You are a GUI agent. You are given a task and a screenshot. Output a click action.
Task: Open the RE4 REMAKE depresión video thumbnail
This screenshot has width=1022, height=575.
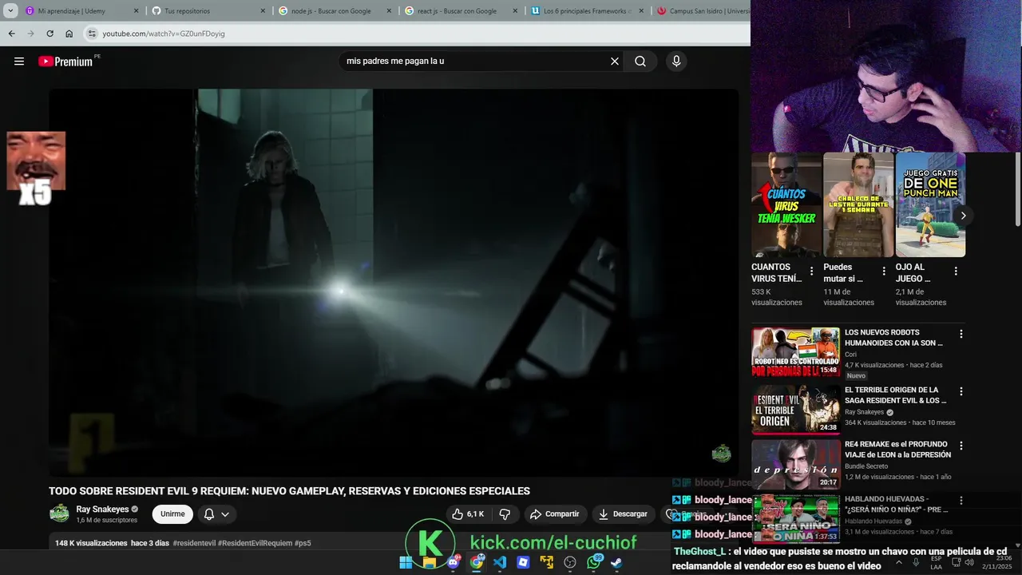(x=795, y=464)
